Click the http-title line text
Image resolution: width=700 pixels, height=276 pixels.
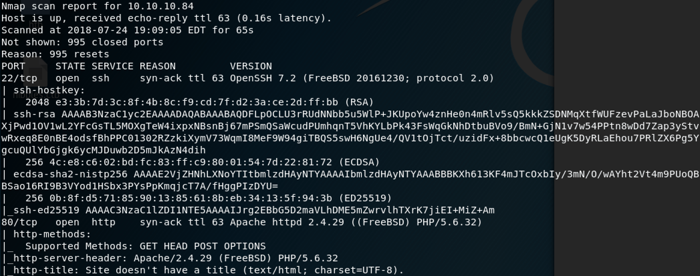point(207,270)
